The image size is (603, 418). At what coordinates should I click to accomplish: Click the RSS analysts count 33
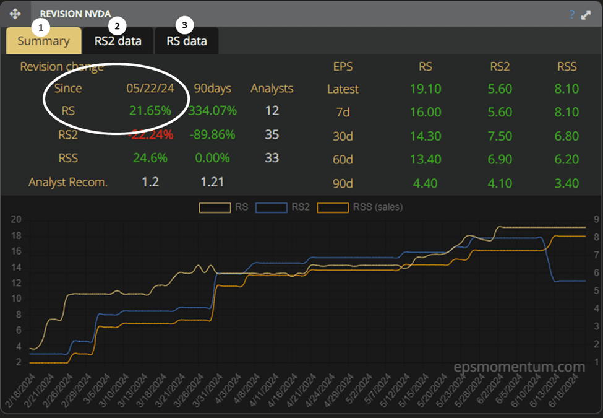[272, 158]
